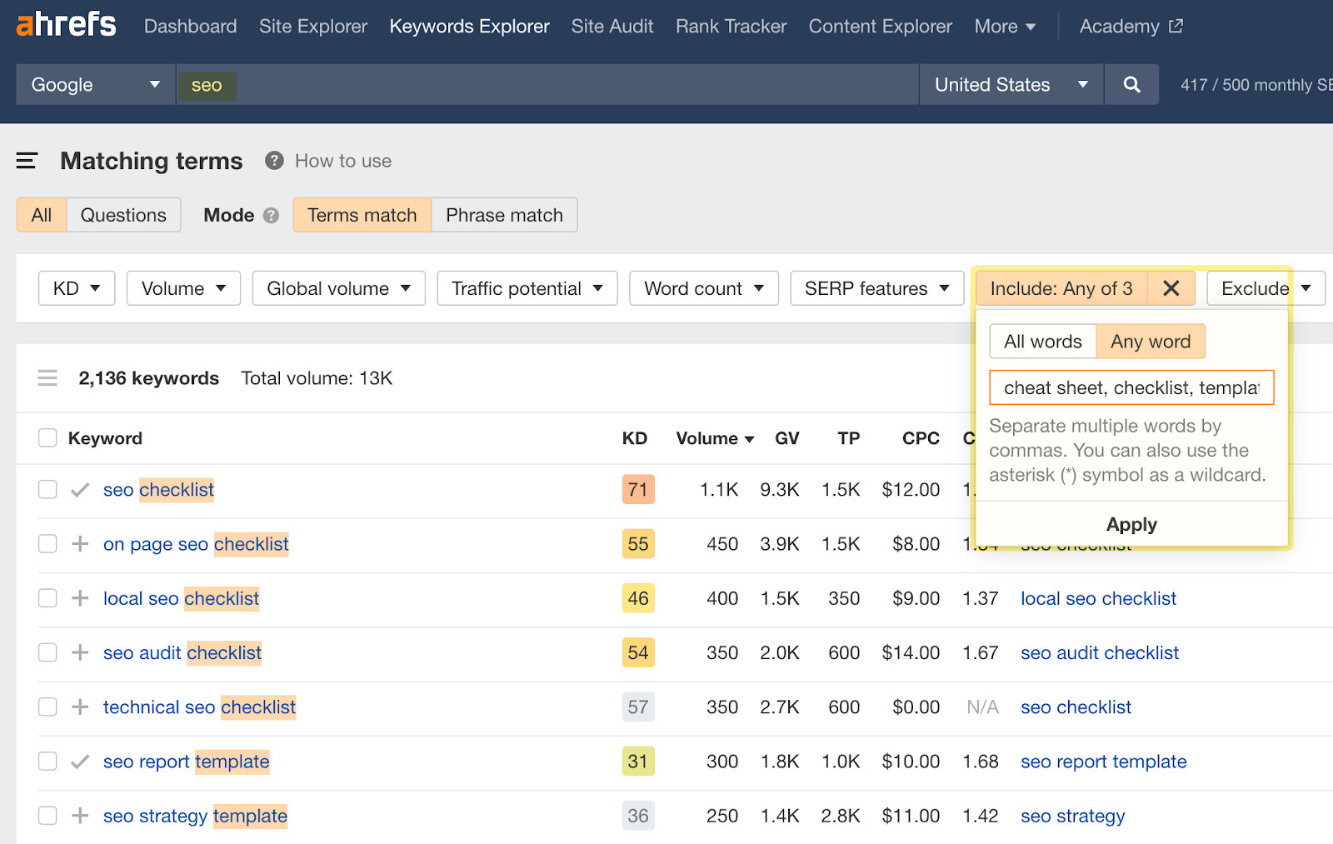The width and height of the screenshot is (1333, 844).
Task: Click the search magnifier icon
Action: click(x=1131, y=84)
